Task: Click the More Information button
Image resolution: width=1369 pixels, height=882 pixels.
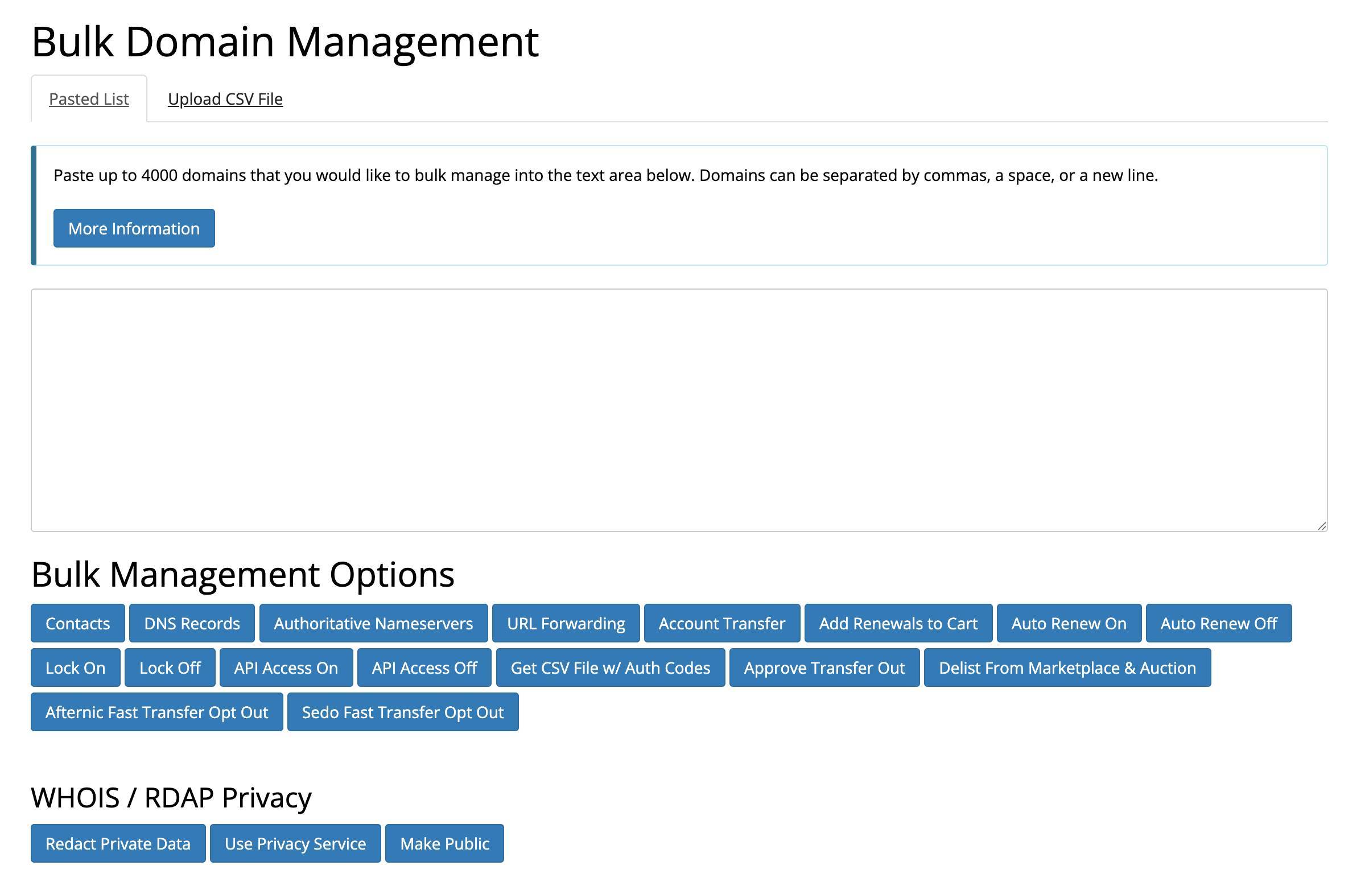Action: coord(134,229)
